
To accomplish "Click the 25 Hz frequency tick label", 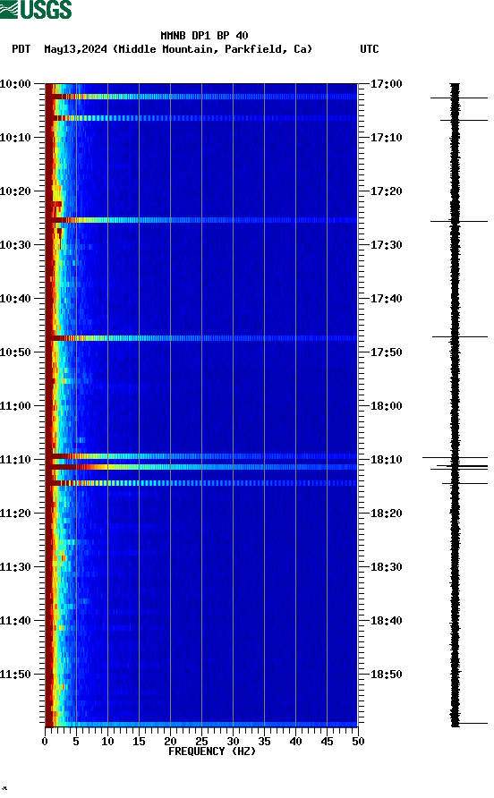I will (201, 742).
